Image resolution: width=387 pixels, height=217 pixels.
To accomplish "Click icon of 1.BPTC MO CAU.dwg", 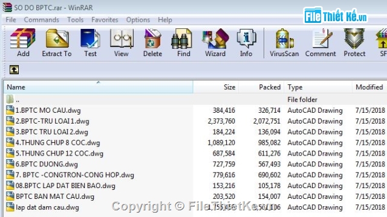I will 10,110.
